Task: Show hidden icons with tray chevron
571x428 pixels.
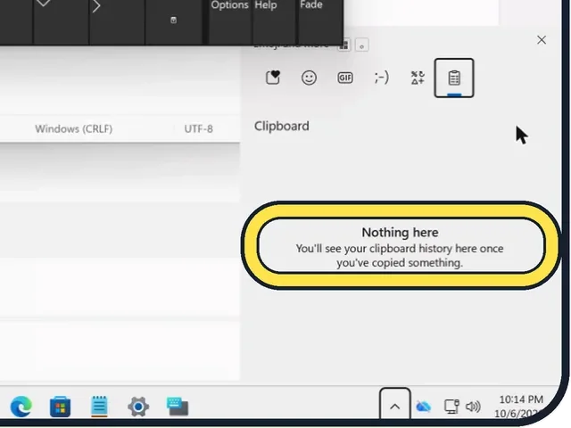Action: click(x=394, y=407)
